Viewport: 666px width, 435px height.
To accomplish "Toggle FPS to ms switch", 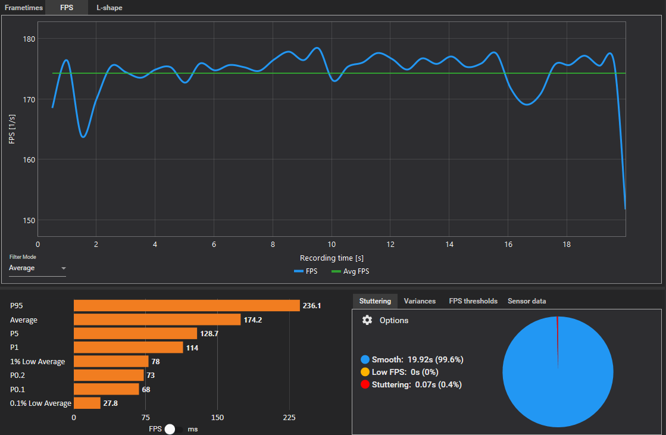I will tap(173, 429).
